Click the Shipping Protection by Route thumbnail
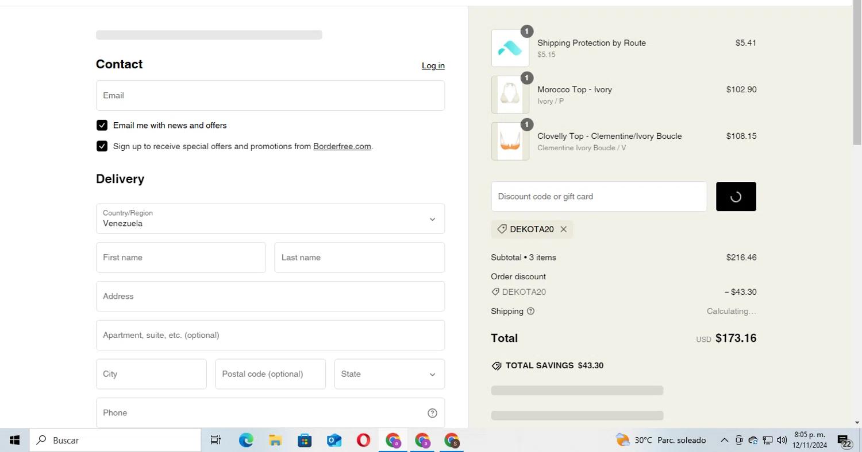Viewport: 862px width, 452px height. [x=510, y=48]
